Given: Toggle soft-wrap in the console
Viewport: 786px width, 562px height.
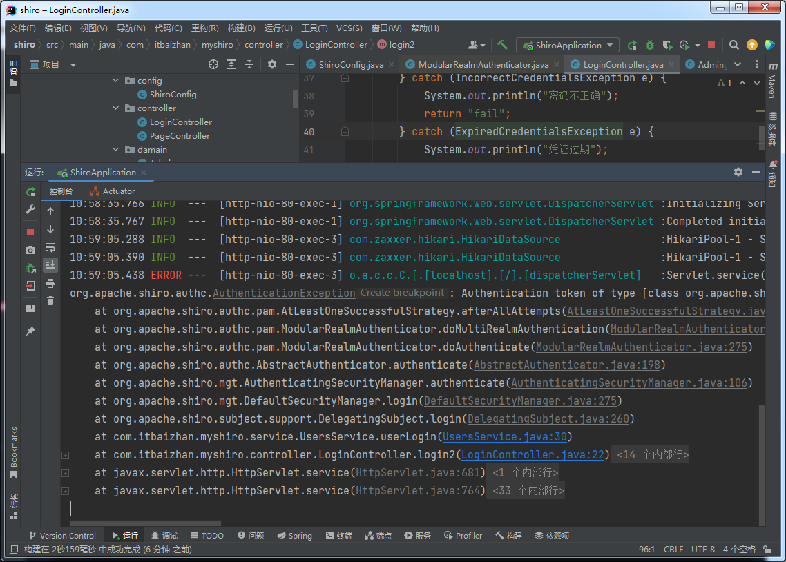Looking at the screenshot, I should (50, 247).
